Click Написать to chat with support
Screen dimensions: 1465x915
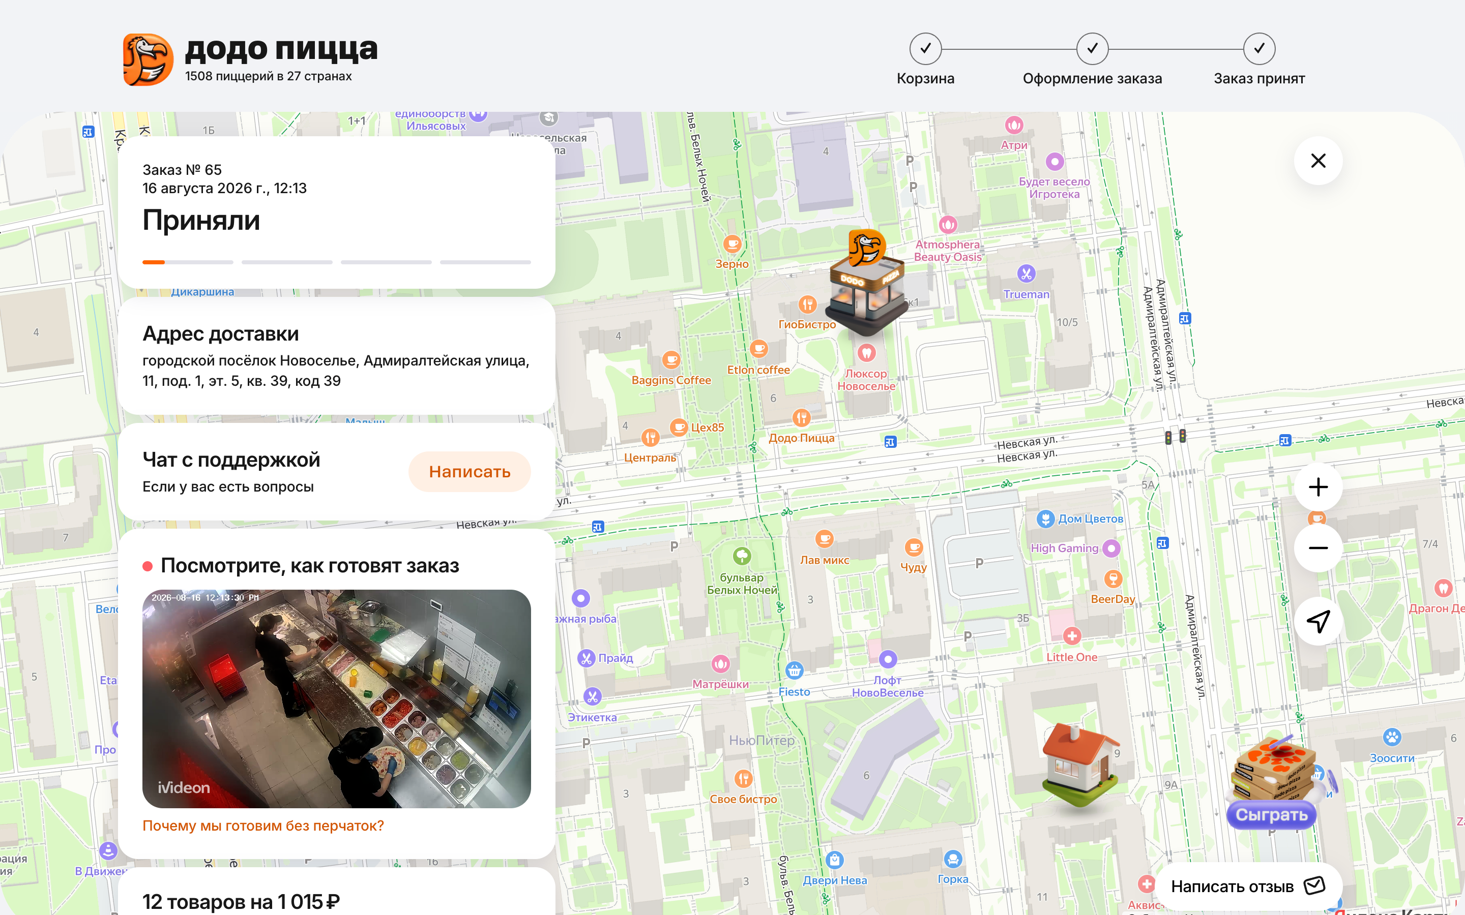tap(470, 471)
